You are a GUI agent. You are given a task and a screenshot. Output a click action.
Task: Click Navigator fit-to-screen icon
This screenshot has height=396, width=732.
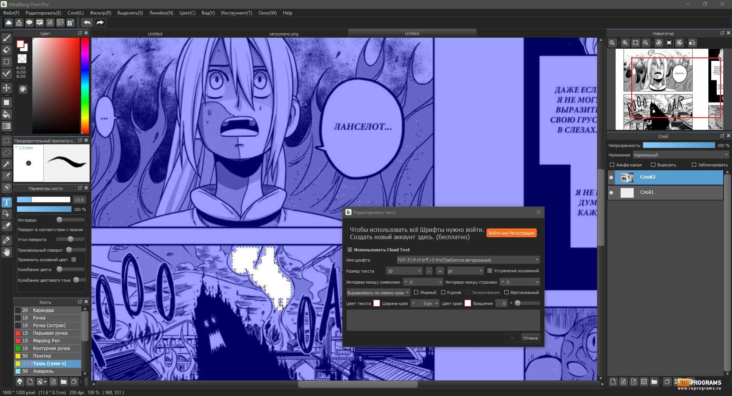(x=635, y=43)
